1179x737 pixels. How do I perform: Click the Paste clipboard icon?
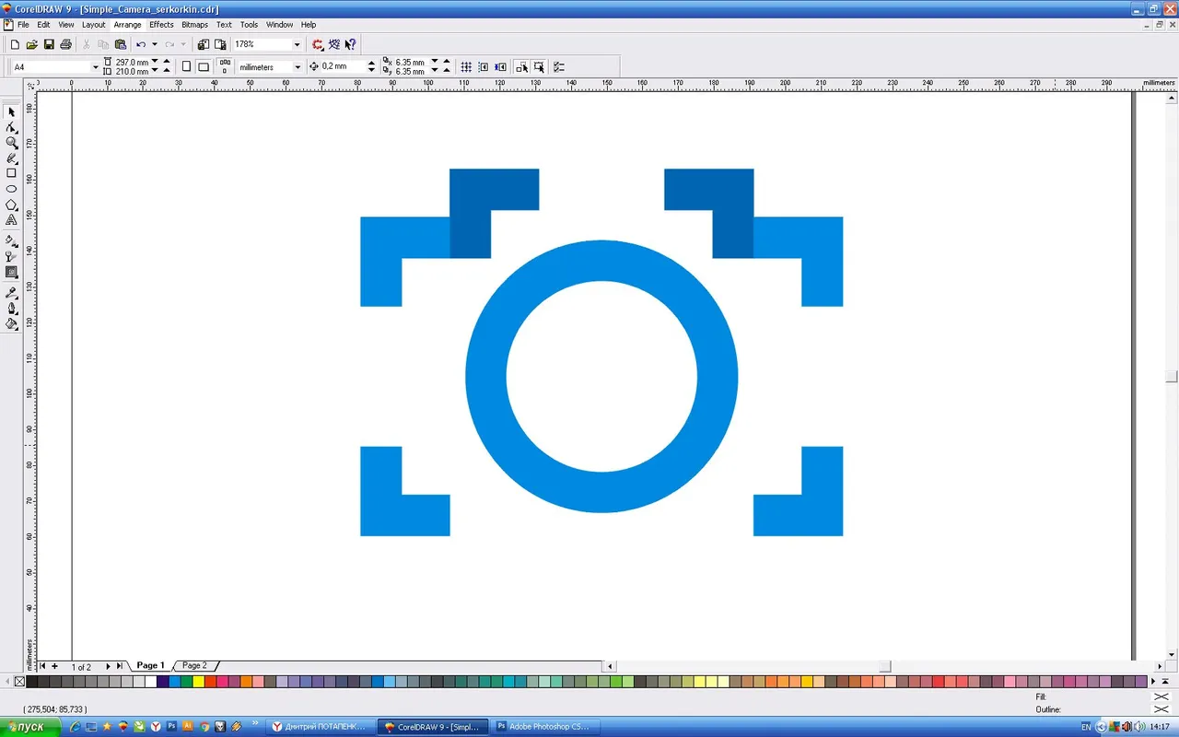pos(121,44)
